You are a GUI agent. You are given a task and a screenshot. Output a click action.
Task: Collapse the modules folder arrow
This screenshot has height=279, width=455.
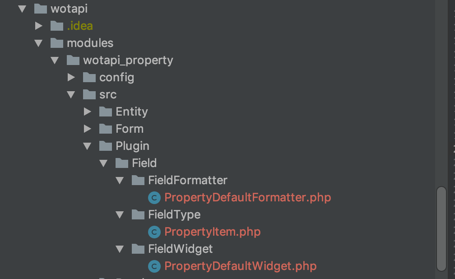(x=39, y=43)
